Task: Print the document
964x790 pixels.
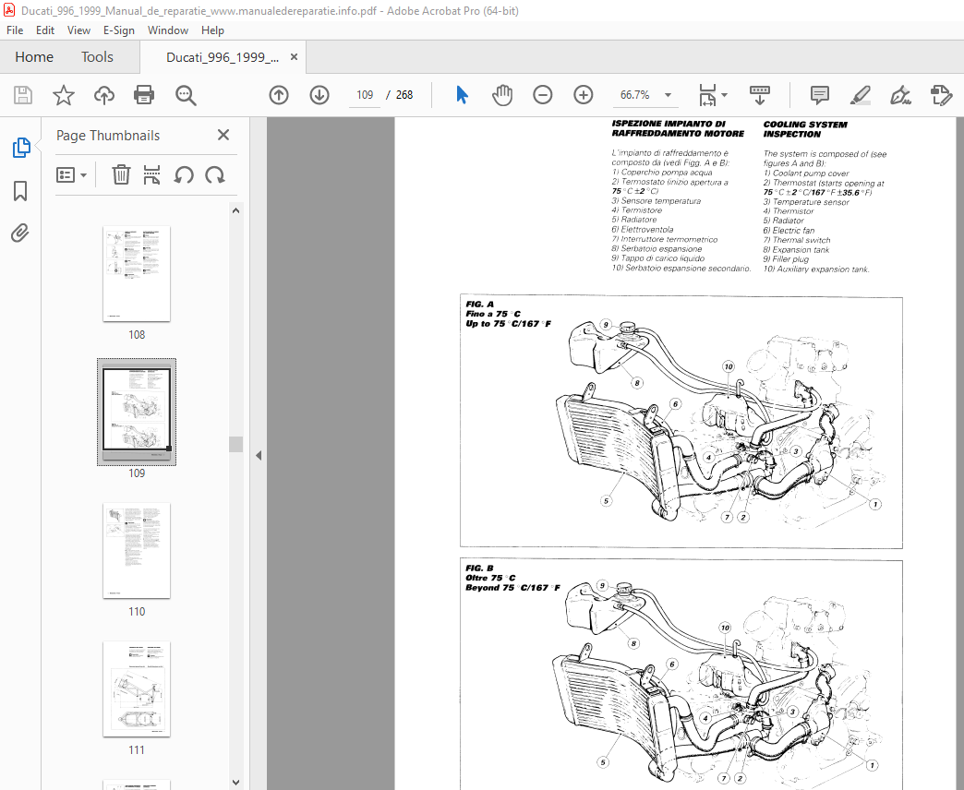Action: 144,95
